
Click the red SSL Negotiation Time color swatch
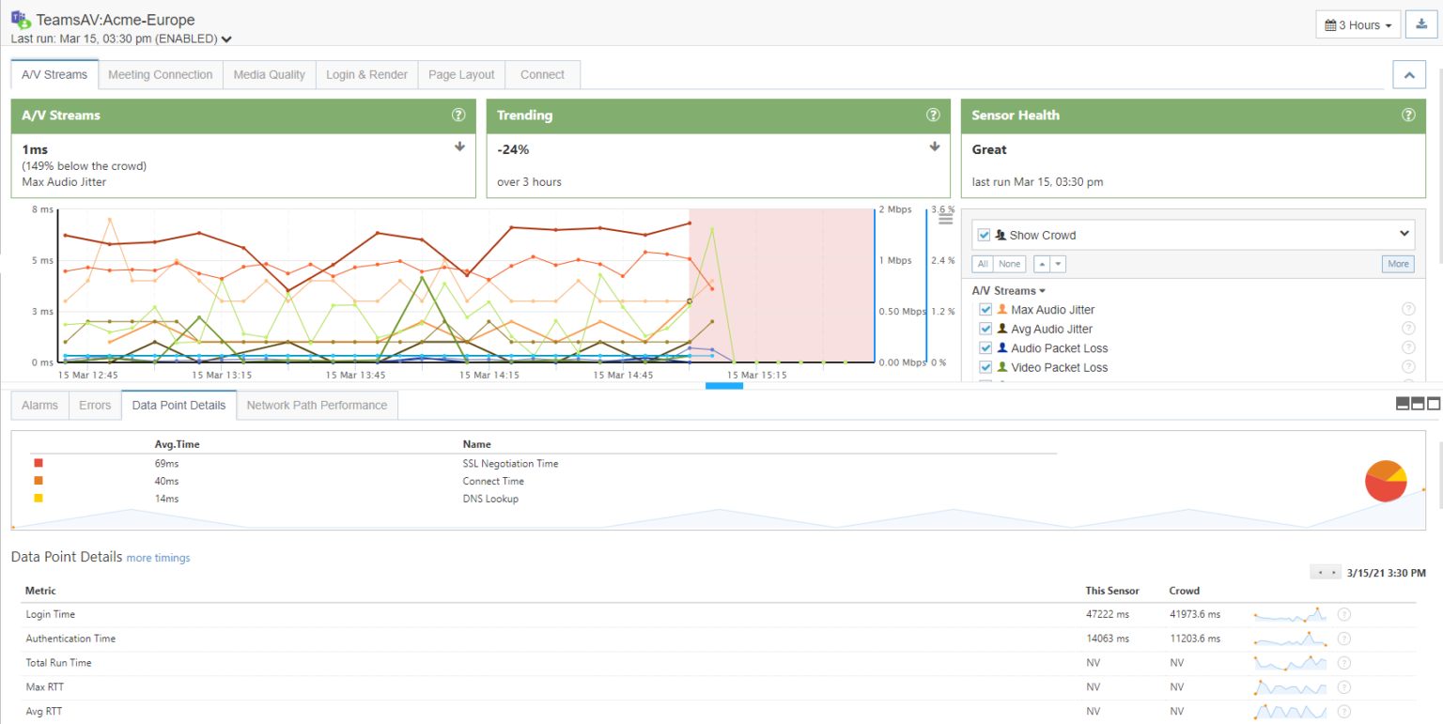(38, 462)
